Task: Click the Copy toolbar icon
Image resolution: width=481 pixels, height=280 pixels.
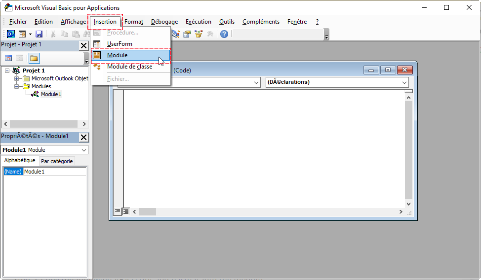Action: pos(64,34)
